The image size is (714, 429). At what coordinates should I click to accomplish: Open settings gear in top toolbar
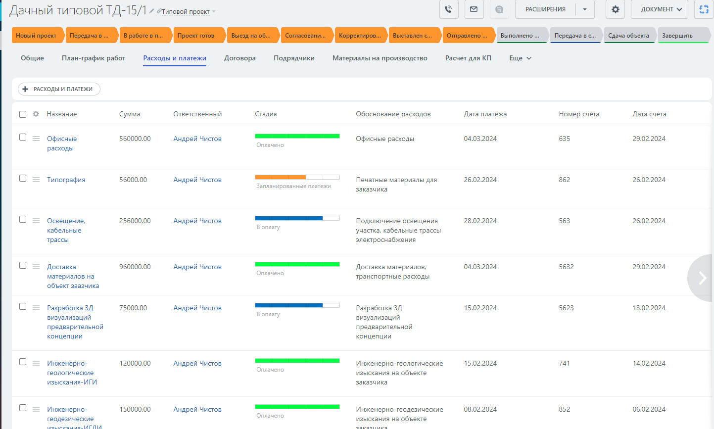click(615, 9)
